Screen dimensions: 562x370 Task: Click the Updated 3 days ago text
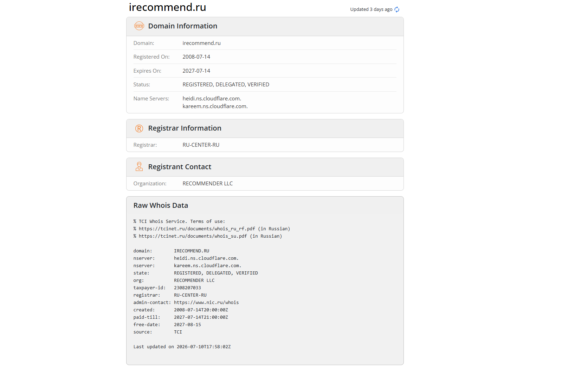coord(371,9)
